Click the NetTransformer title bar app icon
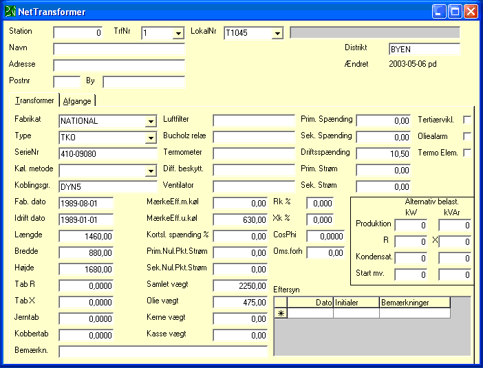Viewport: 483px width, 368px height. pos(10,12)
